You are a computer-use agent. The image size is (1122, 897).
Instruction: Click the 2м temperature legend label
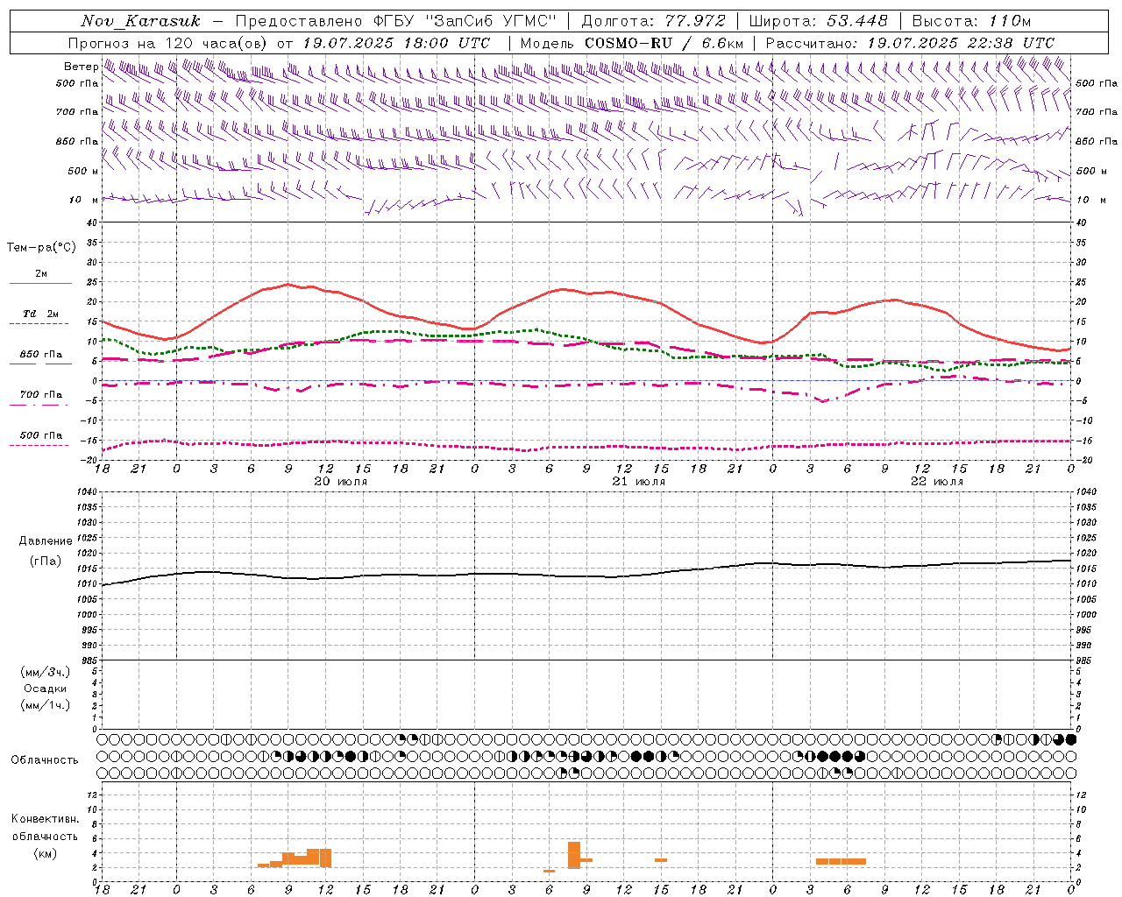point(41,274)
